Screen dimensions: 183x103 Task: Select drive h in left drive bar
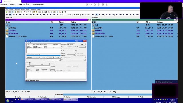pos(21,15)
